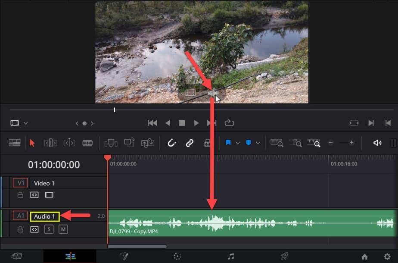Select the Selection Mode arrow tool
The height and width of the screenshot is (263, 398).
(32, 143)
